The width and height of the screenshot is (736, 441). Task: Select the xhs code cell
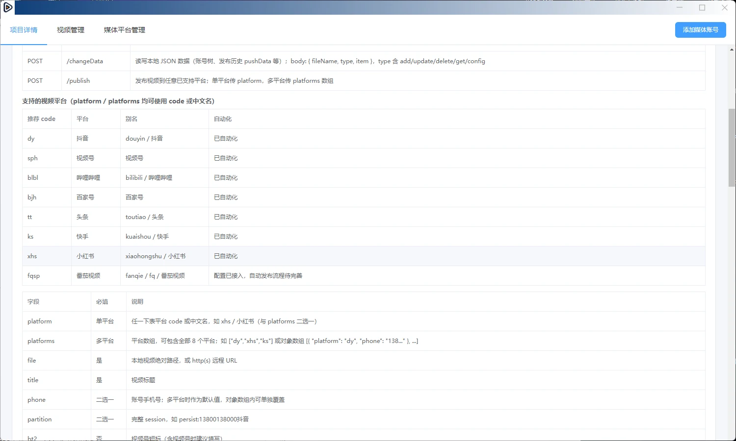pos(47,256)
